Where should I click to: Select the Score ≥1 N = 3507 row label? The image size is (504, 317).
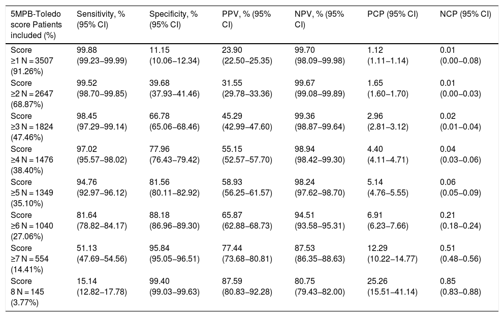(x=34, y=59)
